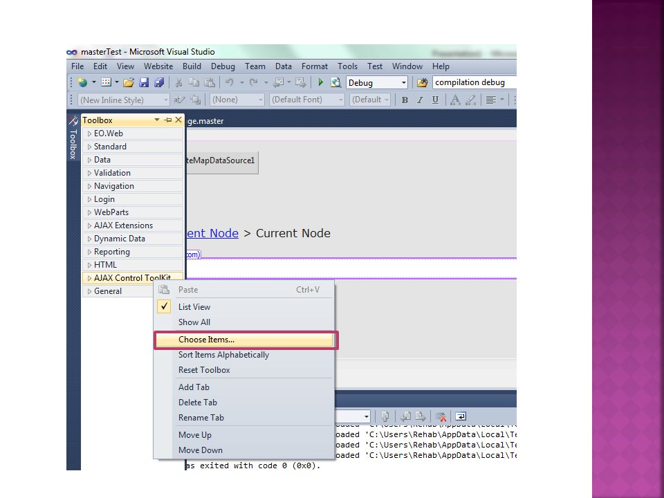Open the Toolbox window position dropdown arrow
664x498 pixels.
157,120
